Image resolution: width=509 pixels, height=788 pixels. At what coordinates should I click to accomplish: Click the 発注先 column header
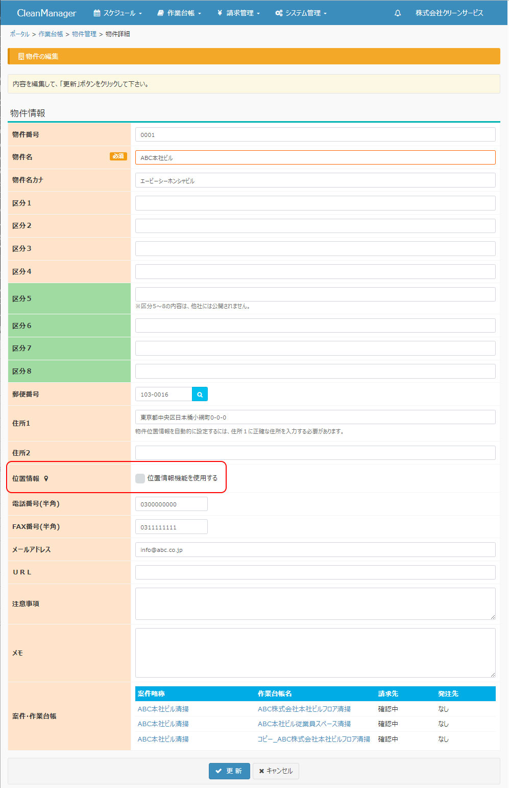(448, 693)
